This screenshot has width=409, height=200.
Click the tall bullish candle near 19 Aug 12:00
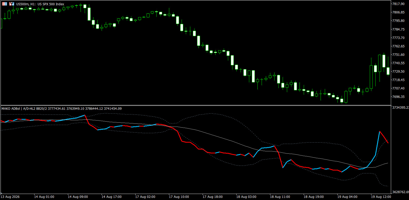point(371,77)
